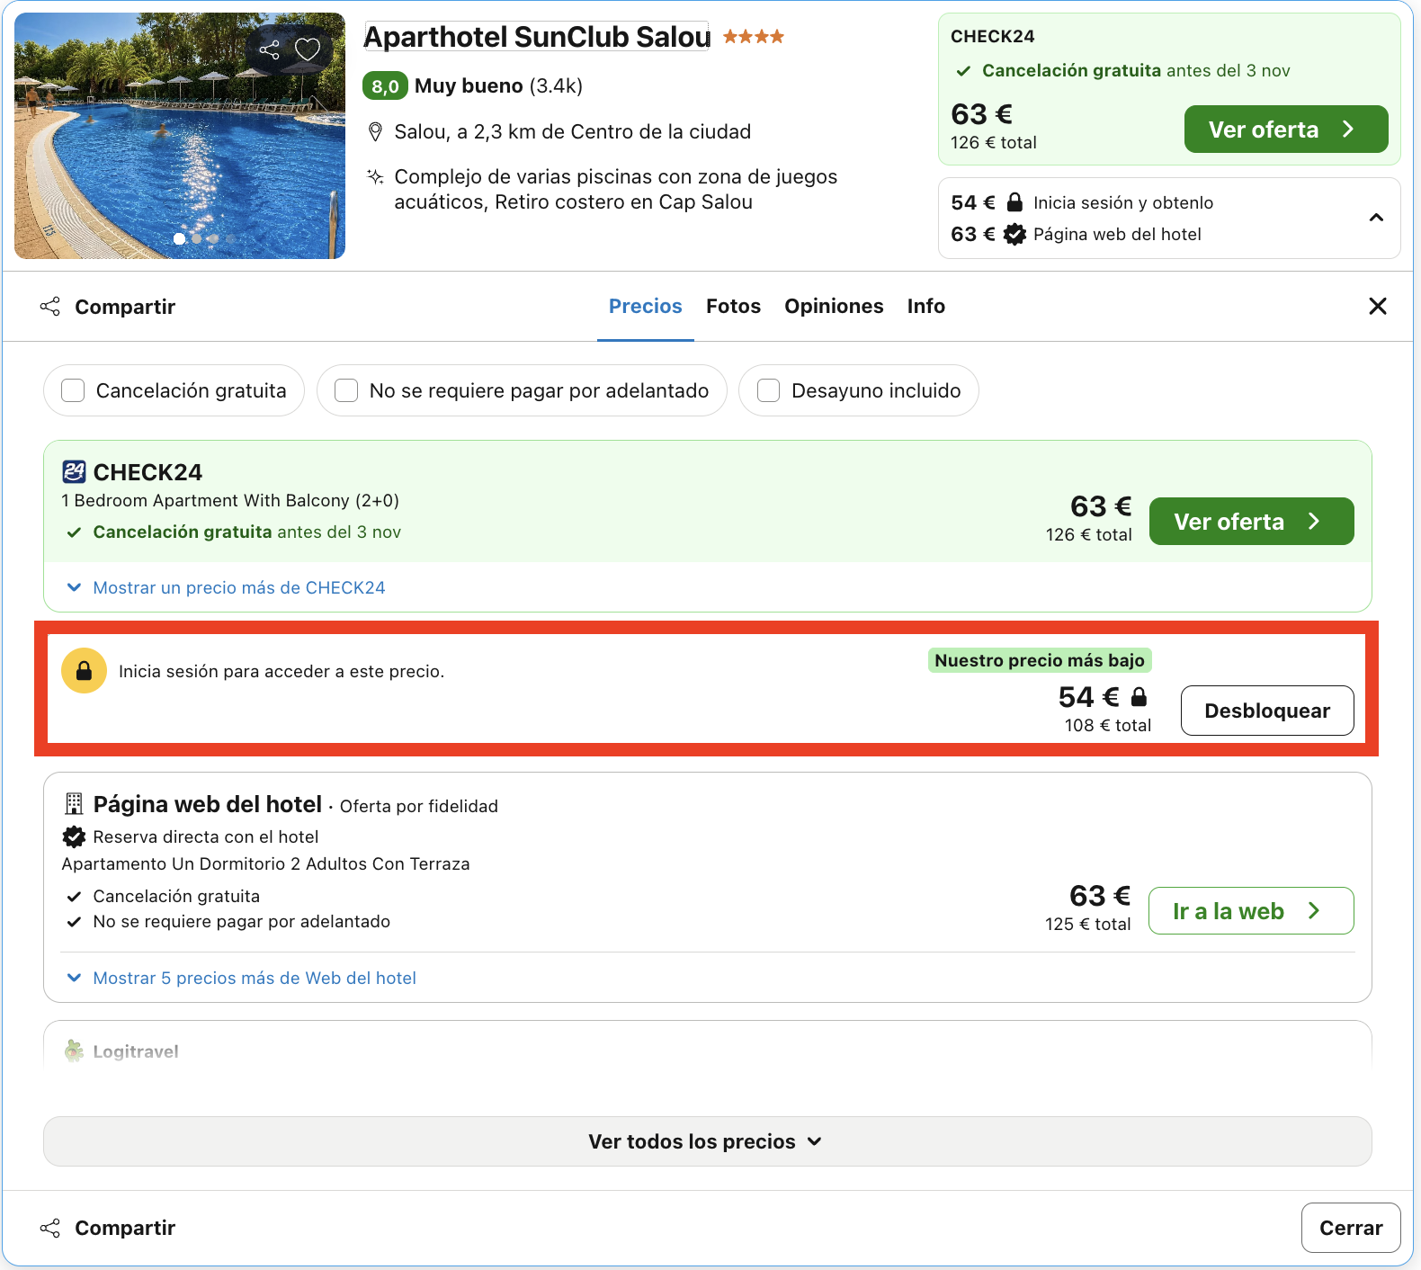This screenshot has height=1270, width=1421.
Task: Click '1 Bedroom Apartment With Balcony (2+0)' text
Action: 230,500
